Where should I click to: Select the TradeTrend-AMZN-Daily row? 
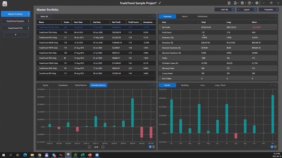click(96, 43)
